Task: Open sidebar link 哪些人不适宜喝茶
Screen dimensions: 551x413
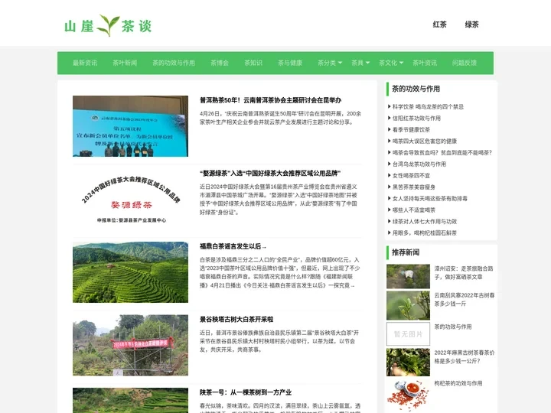Action: click(x=413, y=210)
